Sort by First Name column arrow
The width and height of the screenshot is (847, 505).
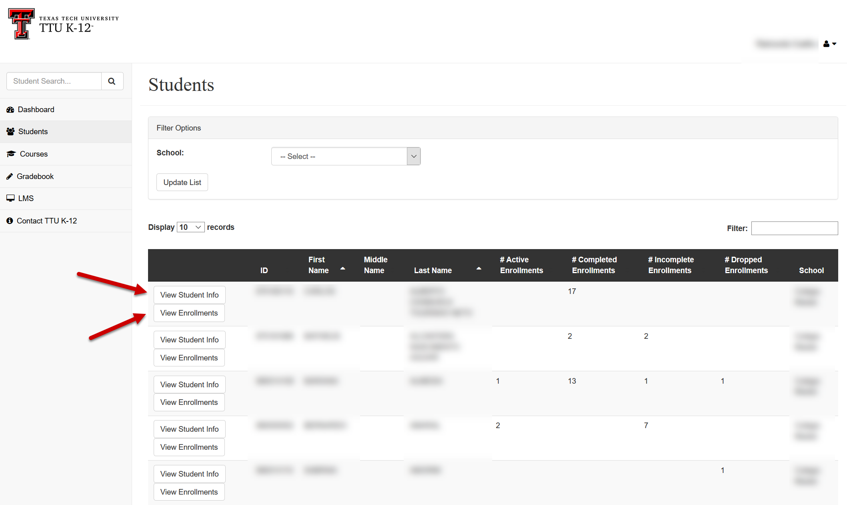[x=342, y=268]
